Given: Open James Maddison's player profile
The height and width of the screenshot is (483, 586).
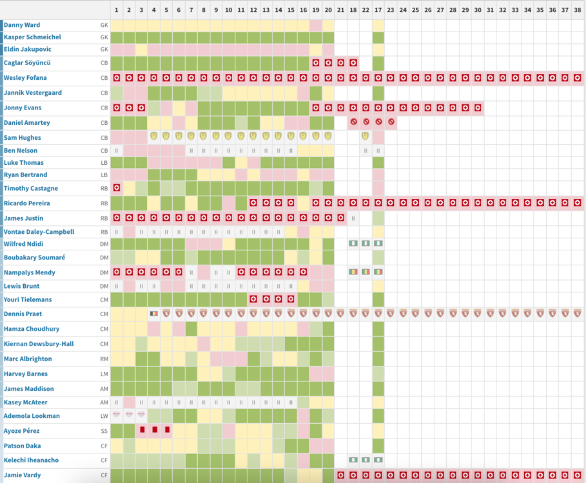Looking at the screenshot, I should point(29,388).
